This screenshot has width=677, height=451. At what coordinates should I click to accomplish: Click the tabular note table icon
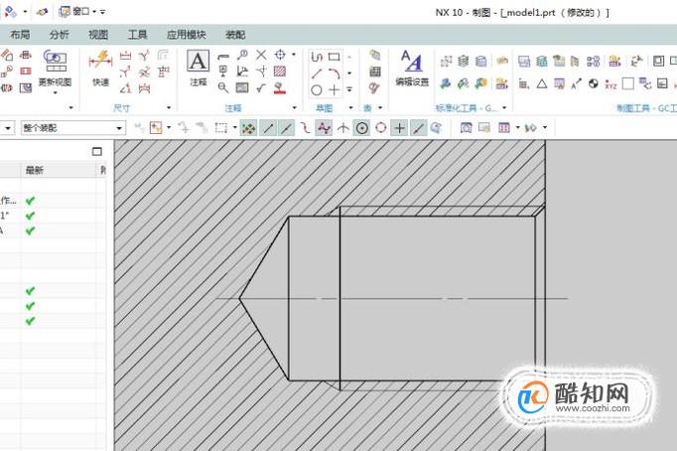tap(375, 72)
